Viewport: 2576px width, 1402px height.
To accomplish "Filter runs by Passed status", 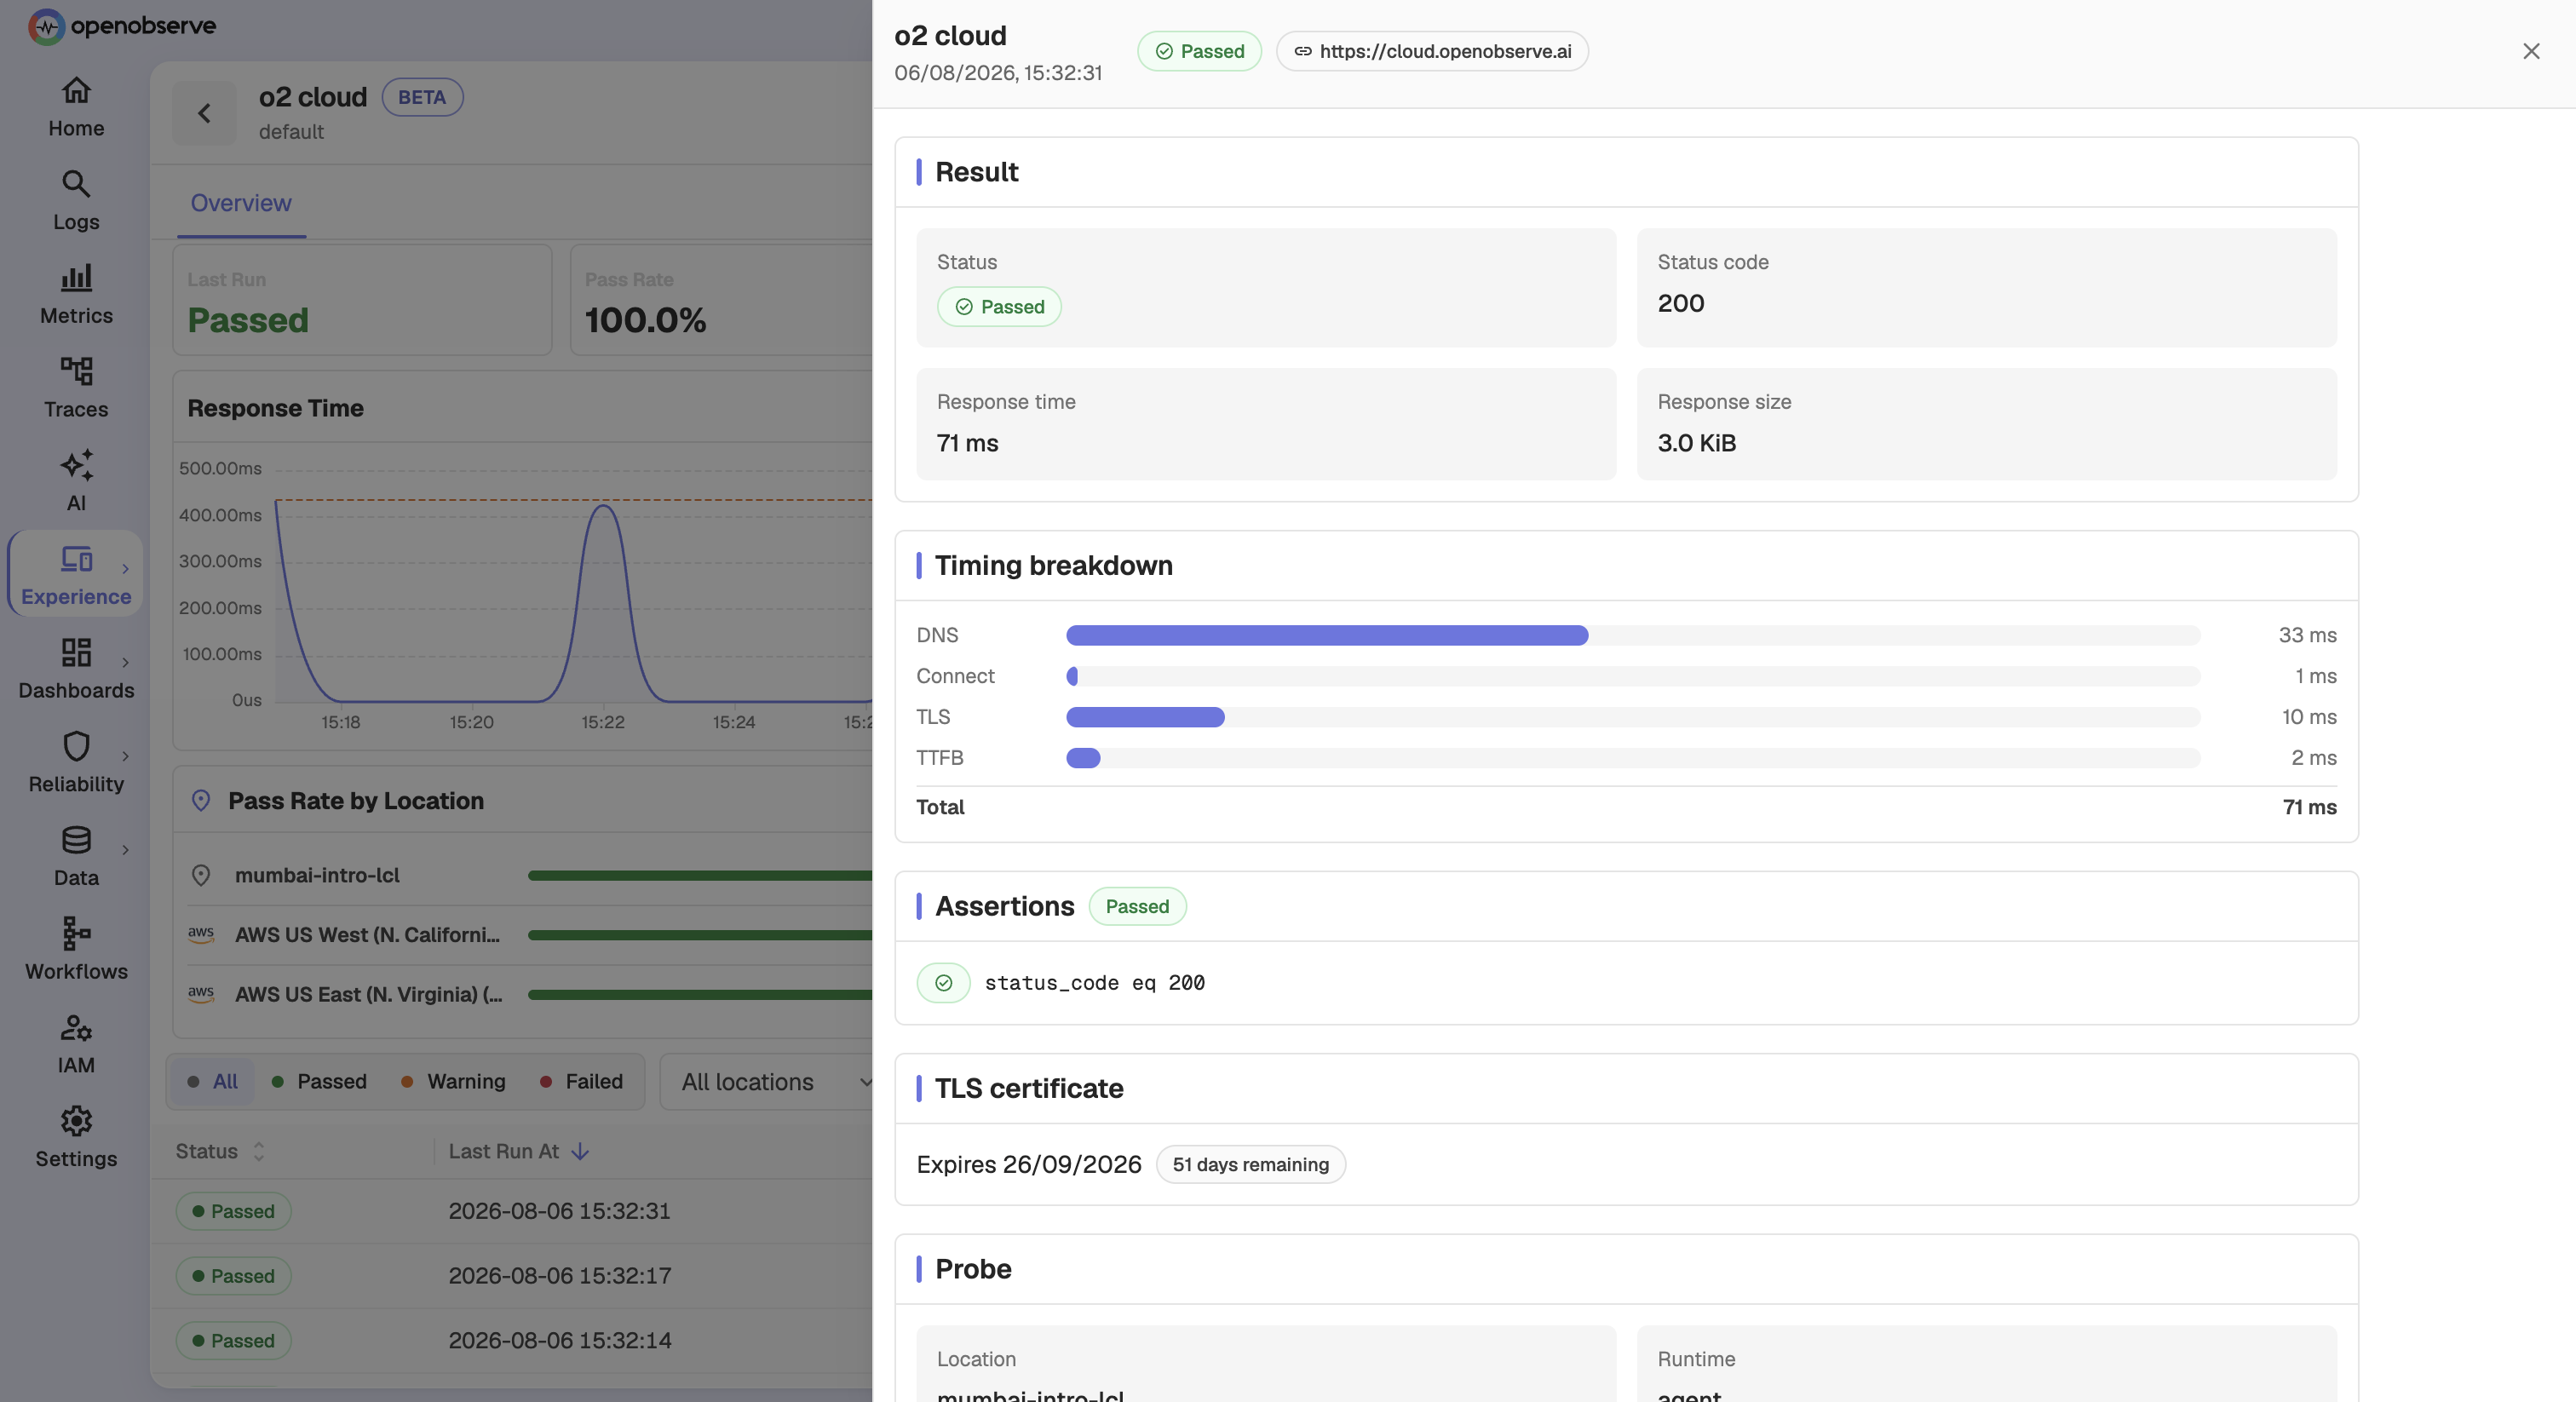I will point(319,1082).
